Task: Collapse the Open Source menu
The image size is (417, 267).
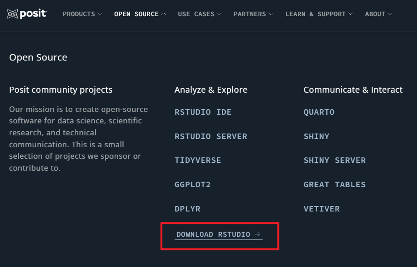Action: (x=140, y=14)
